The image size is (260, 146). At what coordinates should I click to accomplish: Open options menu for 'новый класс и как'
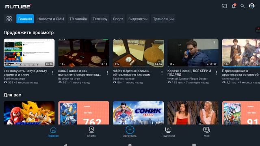[x=107, y=73]
